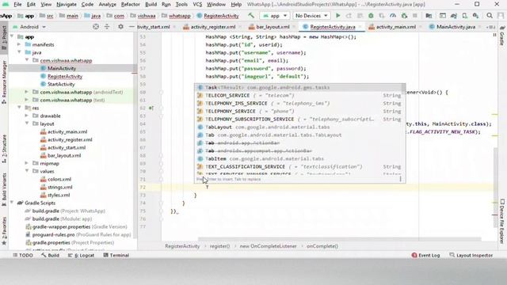Open the Favorites side tab
507x285 pixels.
4,230
